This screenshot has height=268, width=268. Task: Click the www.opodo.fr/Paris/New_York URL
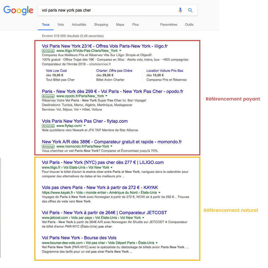tap(80, 96)
